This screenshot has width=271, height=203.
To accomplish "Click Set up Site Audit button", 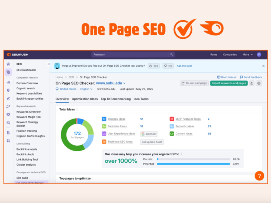I will pyautogui.click(x=152, y=142).
